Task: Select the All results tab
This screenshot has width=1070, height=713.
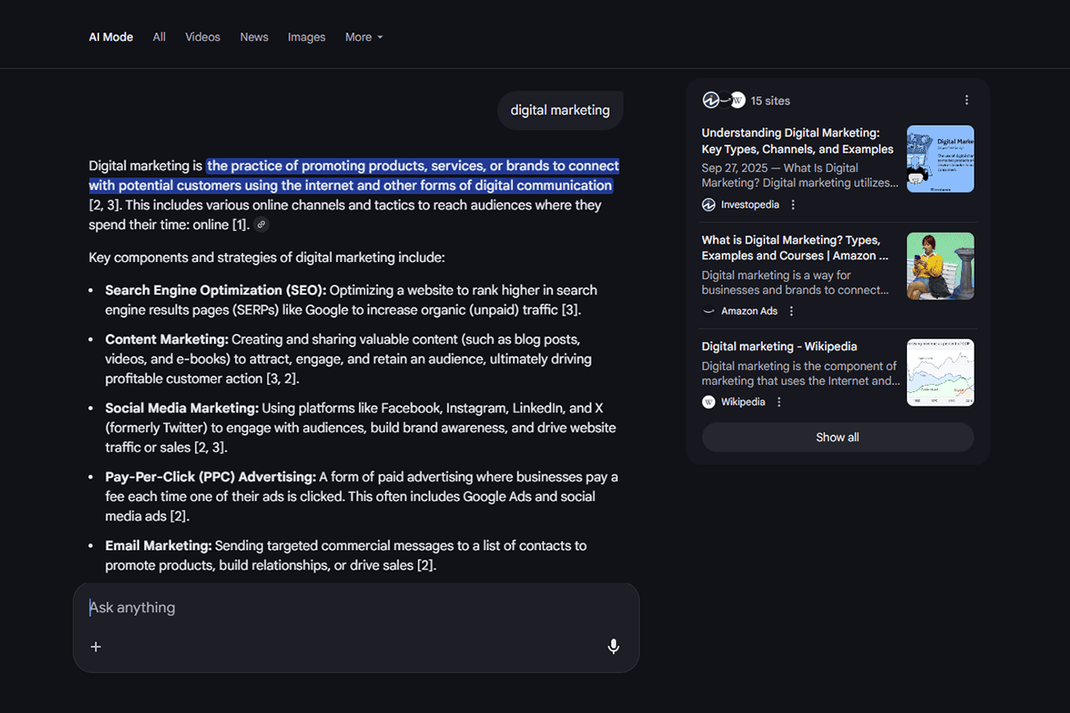Action: pos(159,37)
